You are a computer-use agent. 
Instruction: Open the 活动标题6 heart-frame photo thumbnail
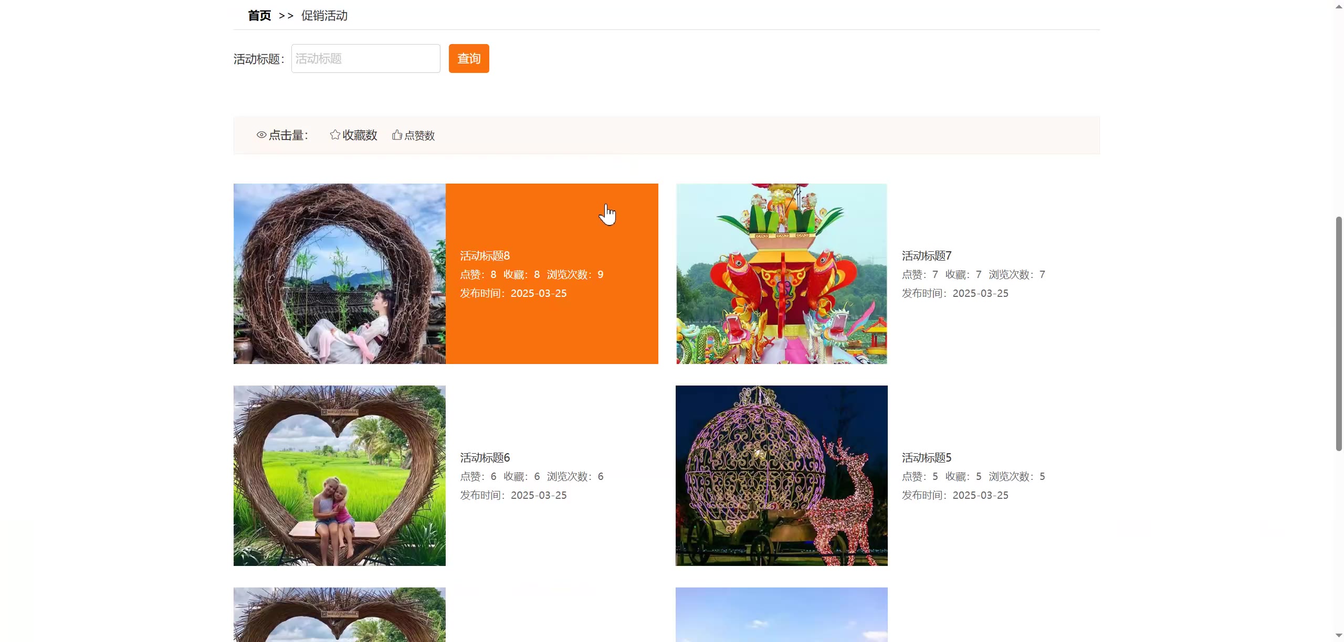(x=339, y=475)
